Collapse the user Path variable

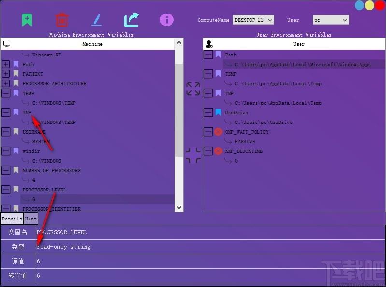[208, 55]
